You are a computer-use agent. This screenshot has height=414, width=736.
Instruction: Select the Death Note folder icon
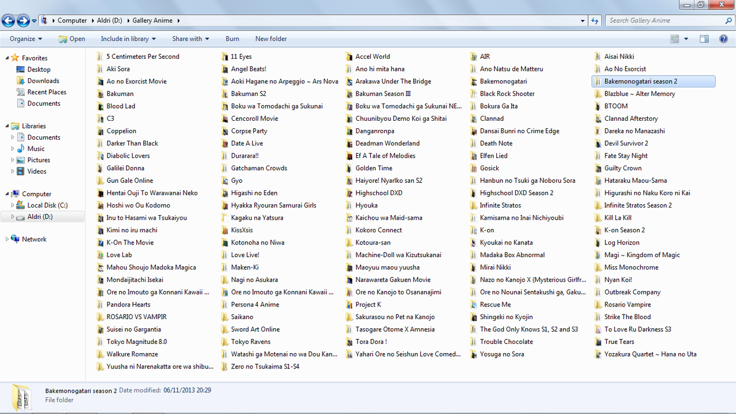(x=474, y=144)
